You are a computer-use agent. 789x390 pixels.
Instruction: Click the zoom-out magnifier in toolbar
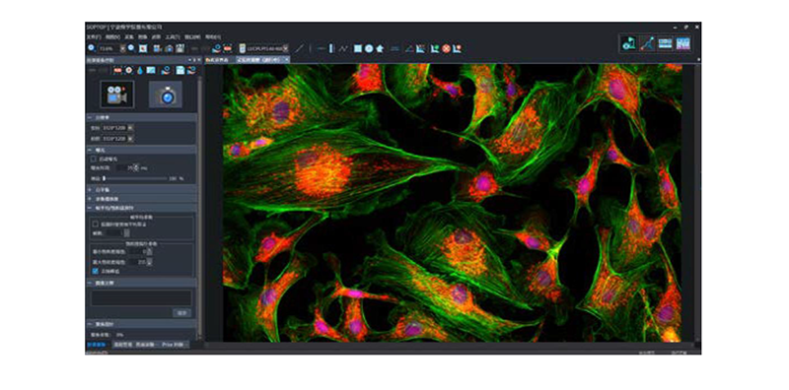click(x=91, y=48)
